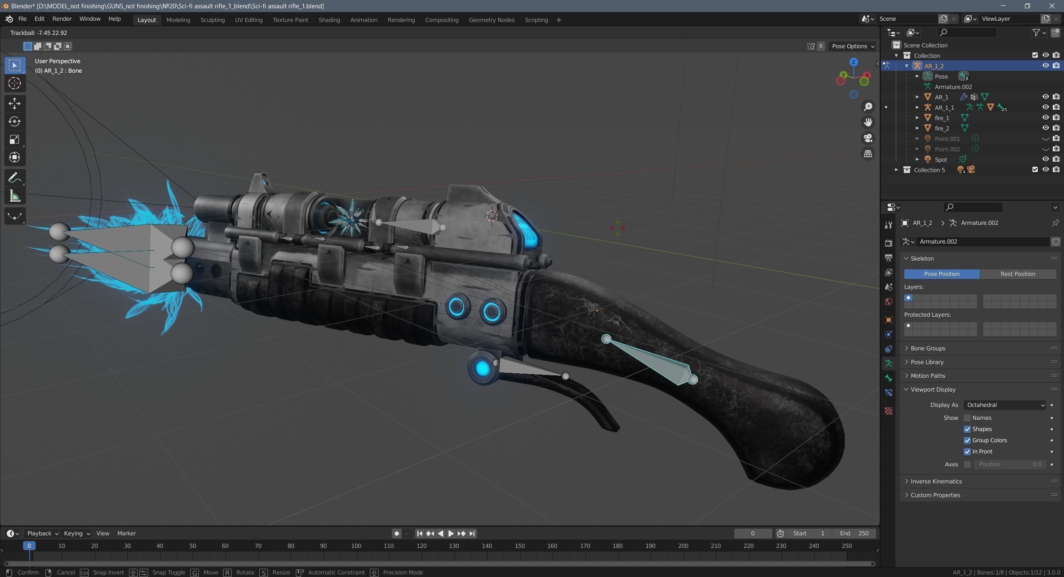This screenshot has height=577, width=1064.
Task: Expand the Collection 5 entry
Action: [x=896, y=170]
